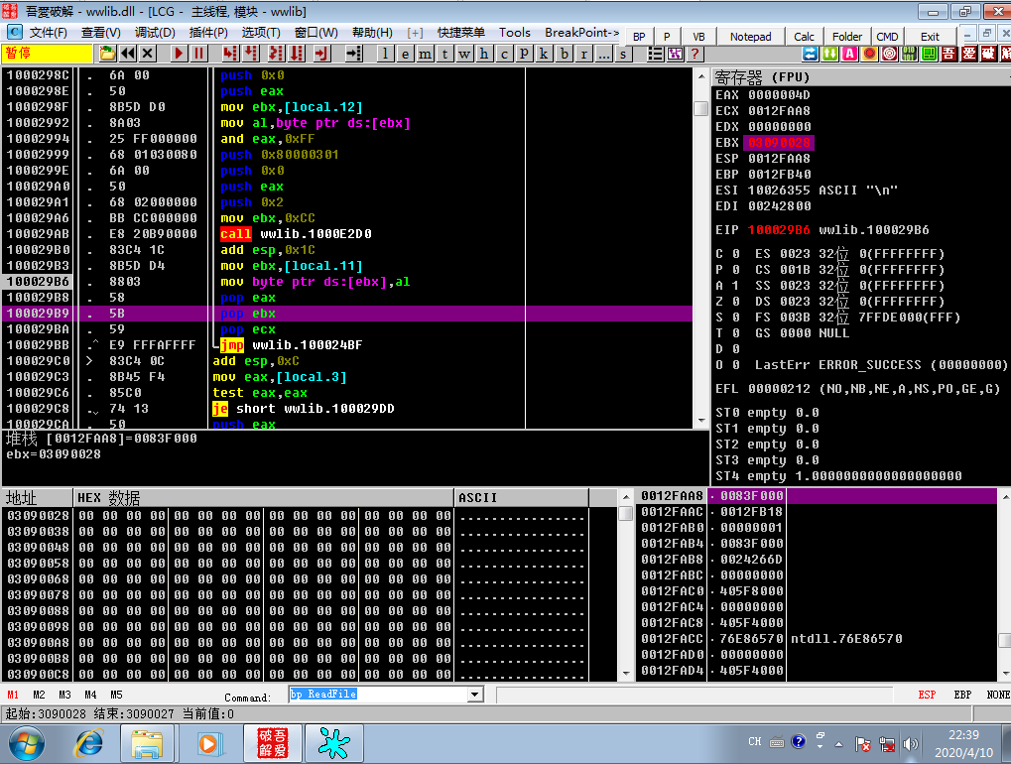This screenshot has height=764, width=1011.
Task: Toggle the ESP stack tracking option
Action: coord(927,695)
